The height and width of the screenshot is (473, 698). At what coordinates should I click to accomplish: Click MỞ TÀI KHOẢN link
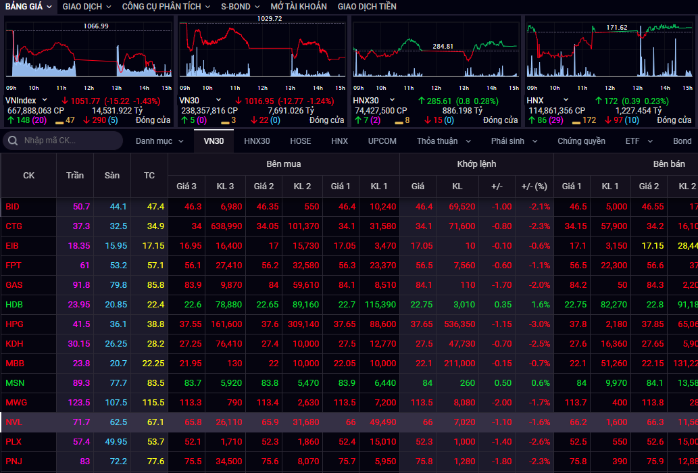(x=298, y=7)
